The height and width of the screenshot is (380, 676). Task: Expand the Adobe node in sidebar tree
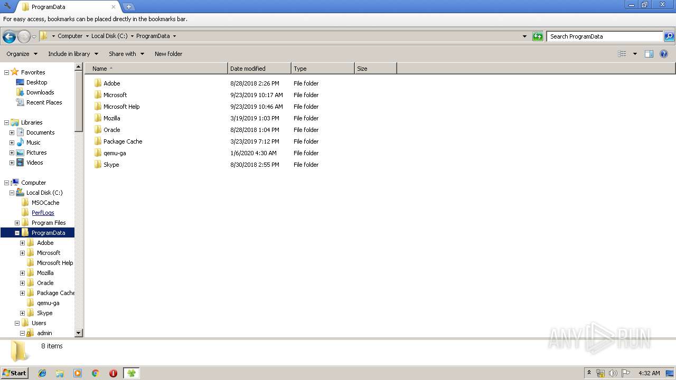[x=22, y=243]
